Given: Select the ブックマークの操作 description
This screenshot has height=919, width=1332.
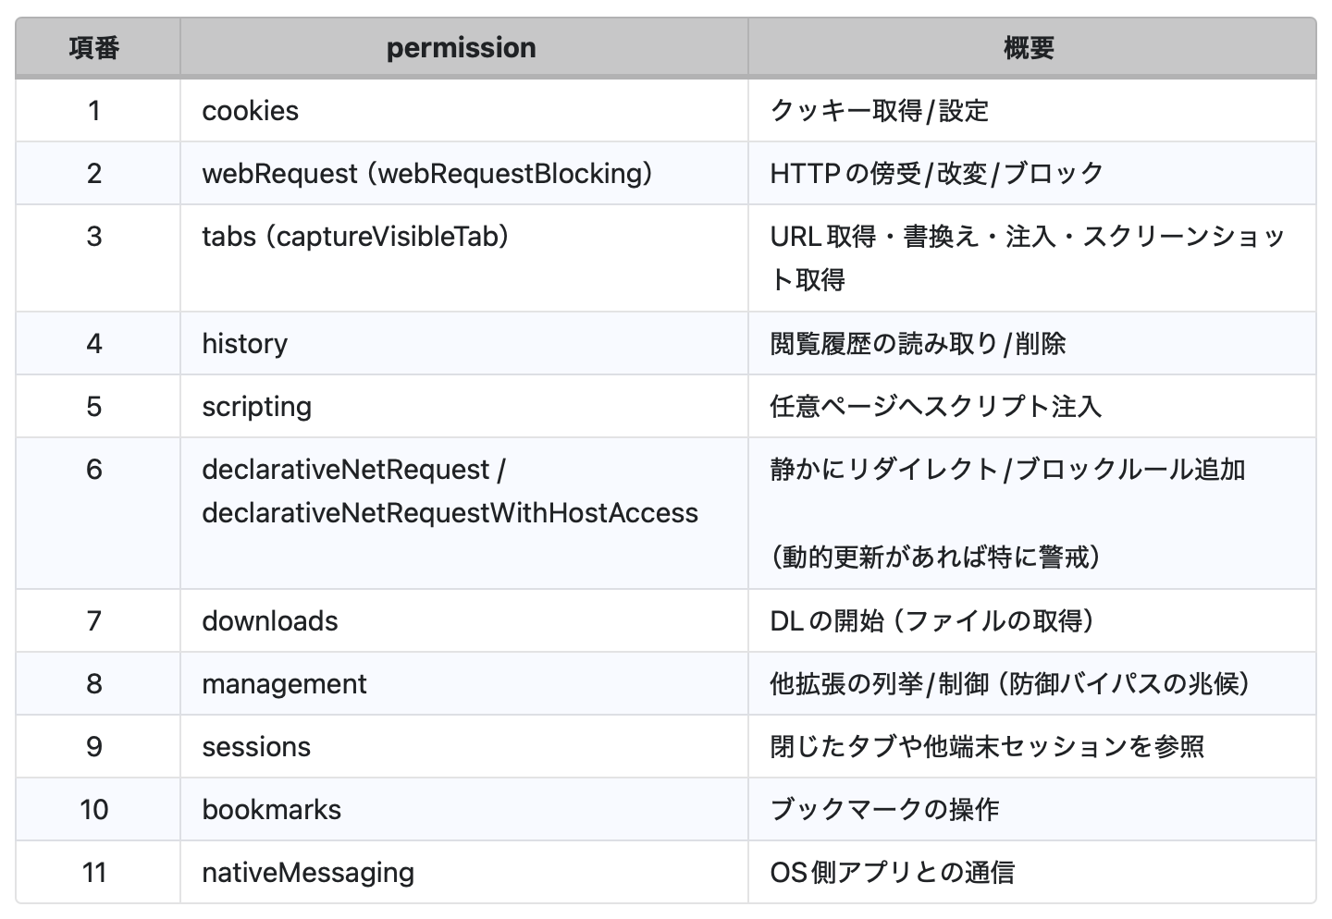Looking at the screenshot, I should click(x=884, y=810).
